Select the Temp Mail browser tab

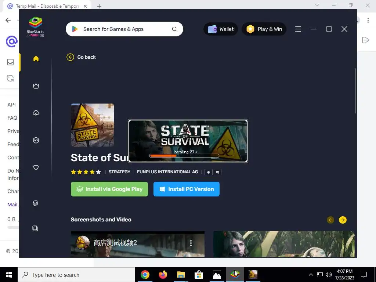point(47,6)
